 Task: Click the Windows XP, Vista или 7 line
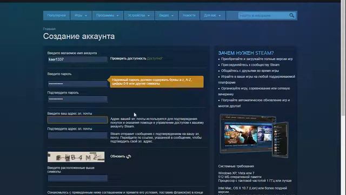[x=236, y=173]
